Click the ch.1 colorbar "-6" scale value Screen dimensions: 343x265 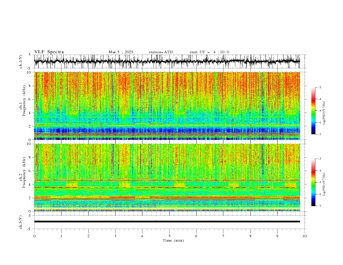(x=320, y=123)
